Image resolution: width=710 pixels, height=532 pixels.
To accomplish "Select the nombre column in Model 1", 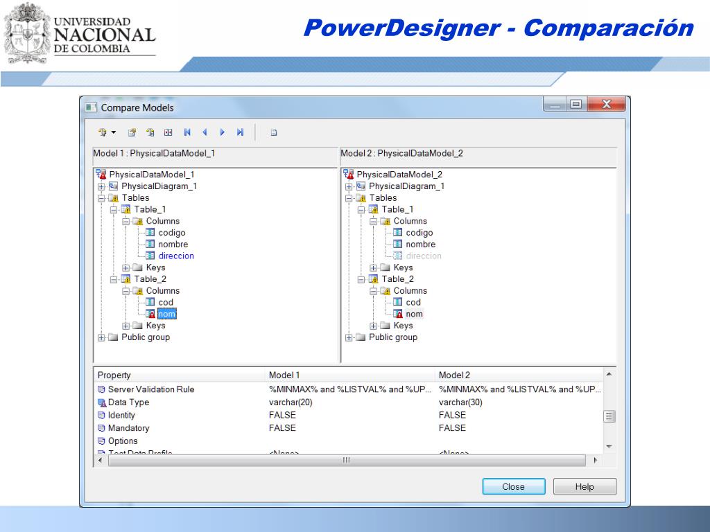I will tap(173, 245).
